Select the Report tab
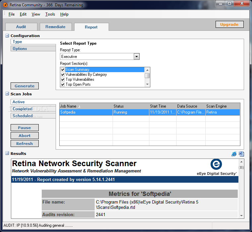Image resolution: width=252 pixels, height=232 pixels. point(91,27)
